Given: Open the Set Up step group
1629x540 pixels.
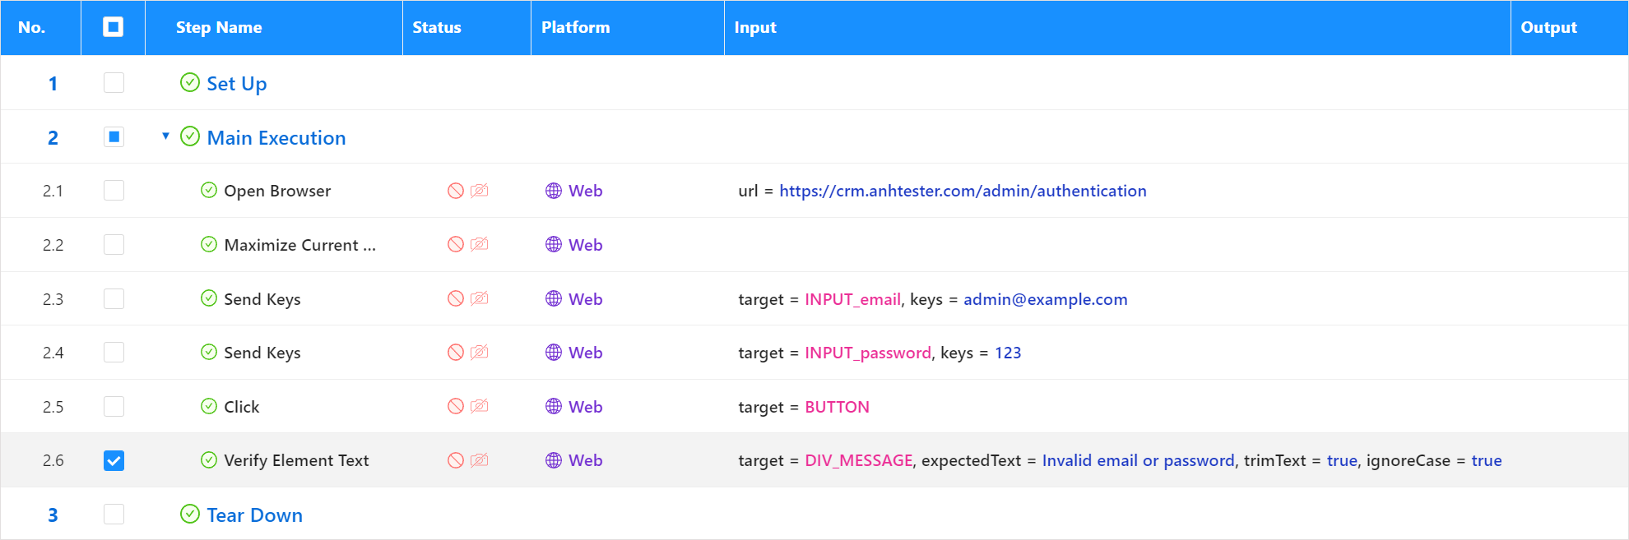Looking at the screenshot, I should click(237, 83).
